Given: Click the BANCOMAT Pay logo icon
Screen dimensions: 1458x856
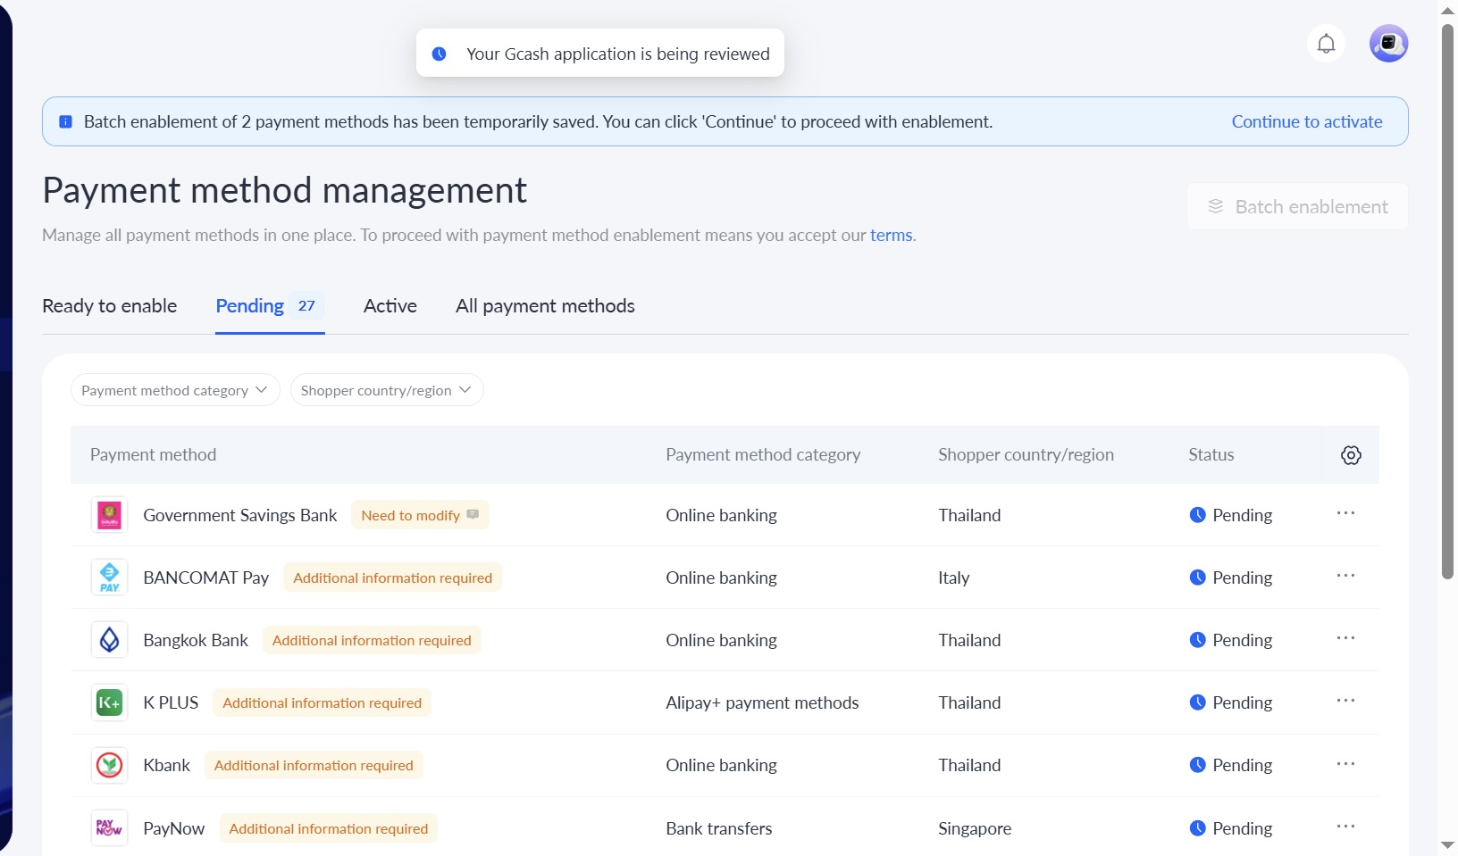Looking at the screenshot, I should [110, 578].
